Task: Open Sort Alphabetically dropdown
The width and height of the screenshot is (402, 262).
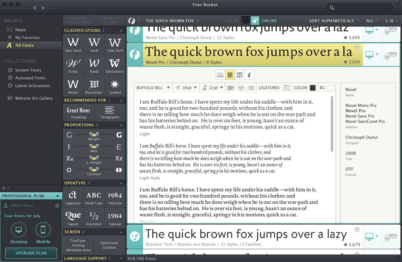Action: pos(334,21)
